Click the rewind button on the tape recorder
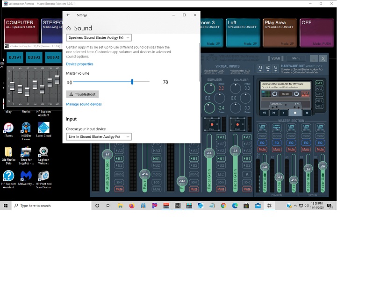380x285 pixels. 265,113
